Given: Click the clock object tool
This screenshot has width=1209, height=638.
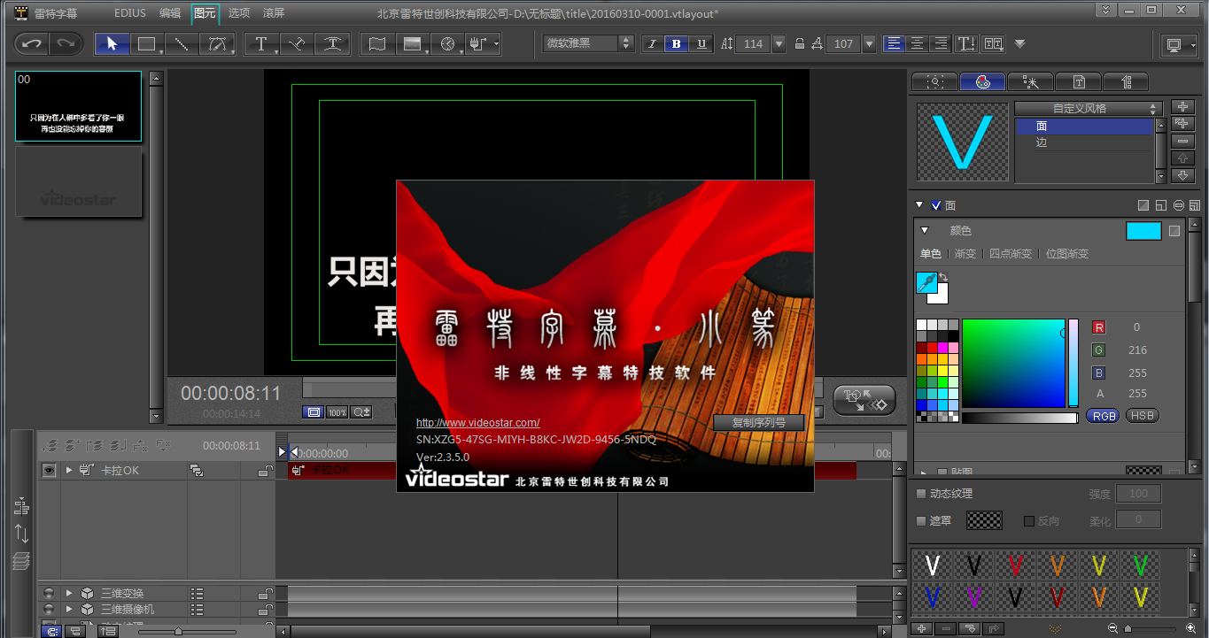Looking at the screenshot, I should click(x=447, y=43).
